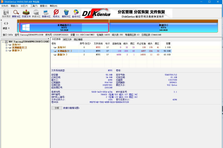Open the 硬盘(D) menu
The width and height of the screenshot is (223, 148).
[x=14, y=6]
